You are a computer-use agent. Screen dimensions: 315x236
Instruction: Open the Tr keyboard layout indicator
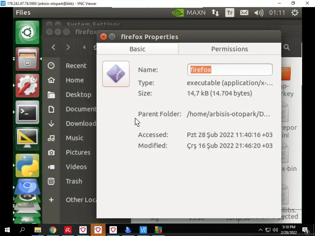click(229, 13)
